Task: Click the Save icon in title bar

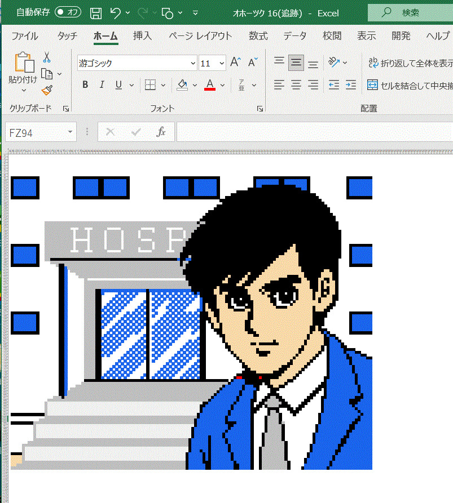Action: click(x=96, y=13)
